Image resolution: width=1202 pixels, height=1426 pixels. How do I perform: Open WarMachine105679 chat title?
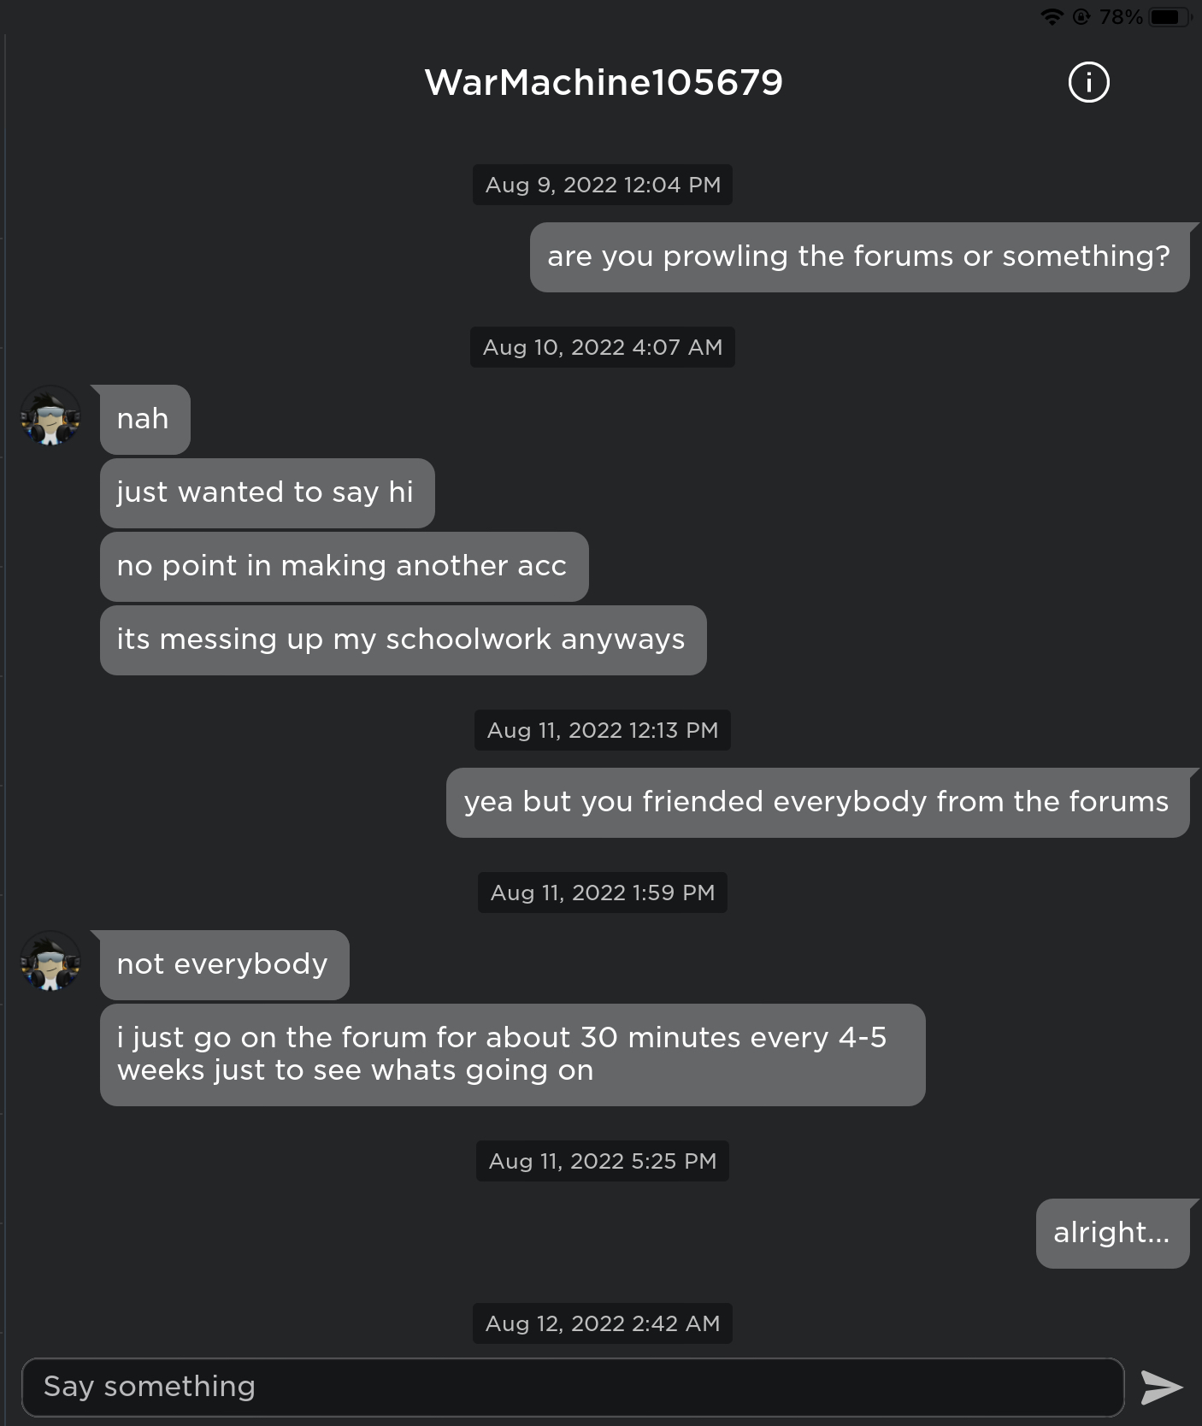click(x=604, y=83)
